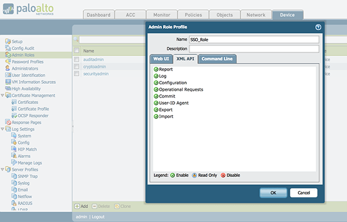Image resolution: width=347 pixels, height=222 pixels.
Task: Collapse the Log Settings tree node
Action: (2, 129)
